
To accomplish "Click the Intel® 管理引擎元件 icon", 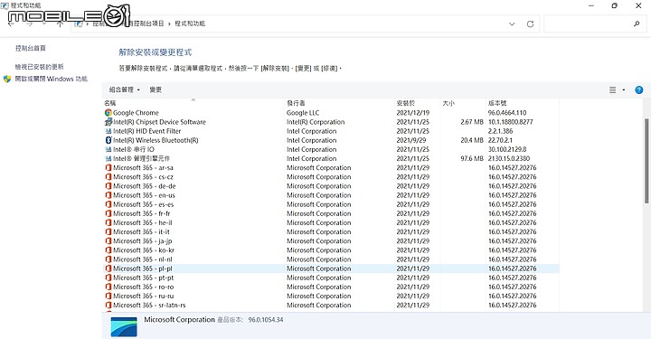I will (108, 158).
